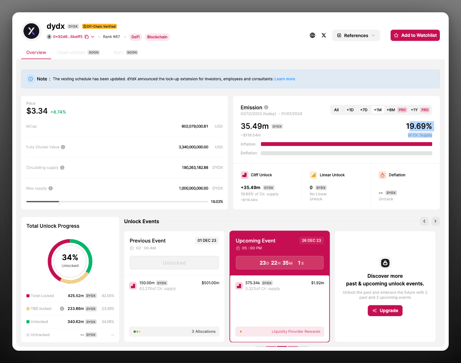
Task: Click the Inflation progress bar
Action: click(x=347, y=144)
